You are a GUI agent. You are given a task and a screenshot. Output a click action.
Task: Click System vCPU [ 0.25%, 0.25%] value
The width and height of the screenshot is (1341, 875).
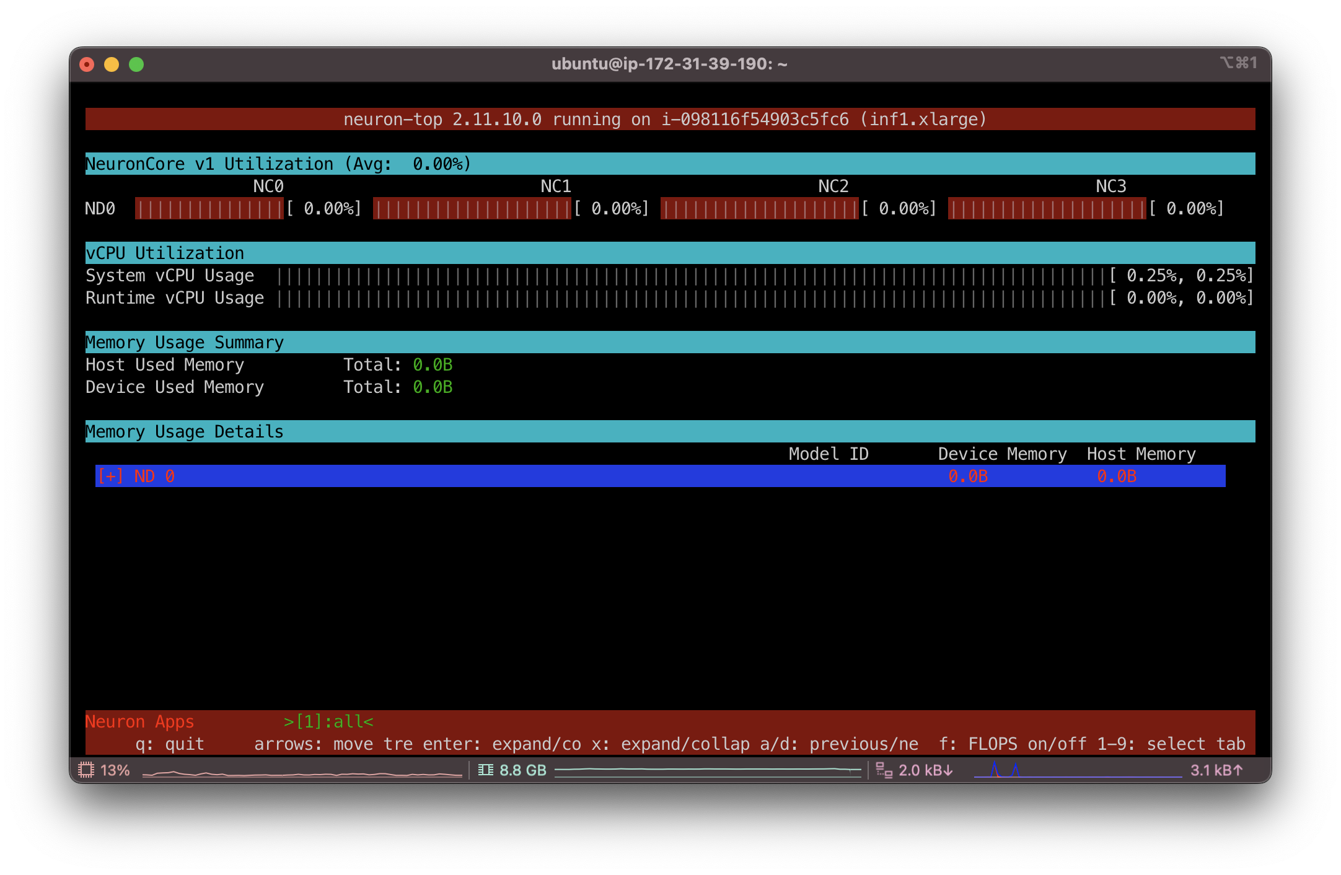(x=1181, y=276)
